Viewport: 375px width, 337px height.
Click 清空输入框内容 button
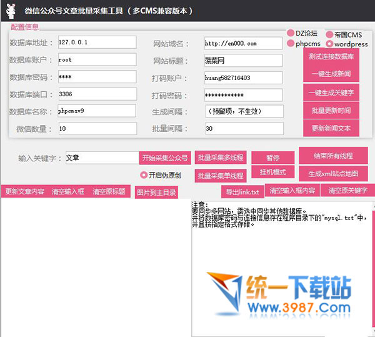click(x=292, y=191)
